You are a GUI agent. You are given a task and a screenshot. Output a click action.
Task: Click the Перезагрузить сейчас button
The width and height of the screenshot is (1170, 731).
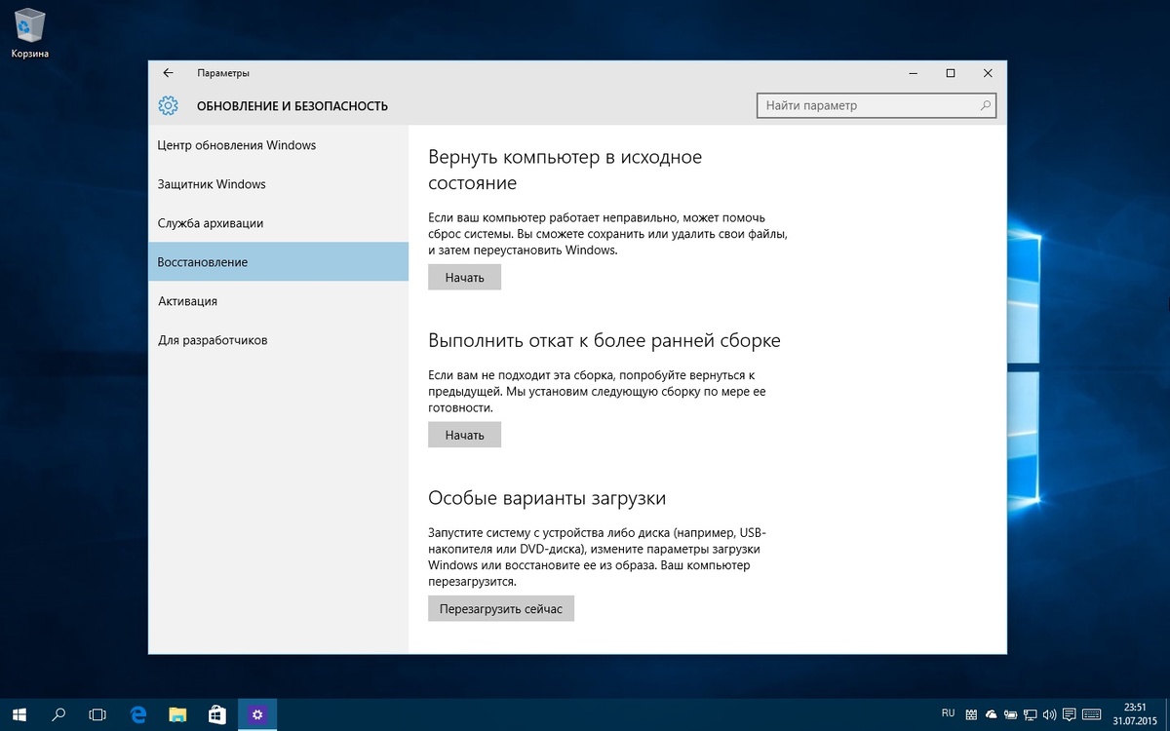pyautogui.click(x=501, y=608)
